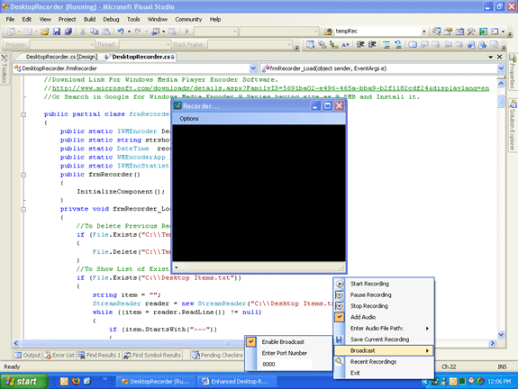Collapse the frmRecorder class outline node
This screenshot has width=518, height=389.
[x=23, y=114]
